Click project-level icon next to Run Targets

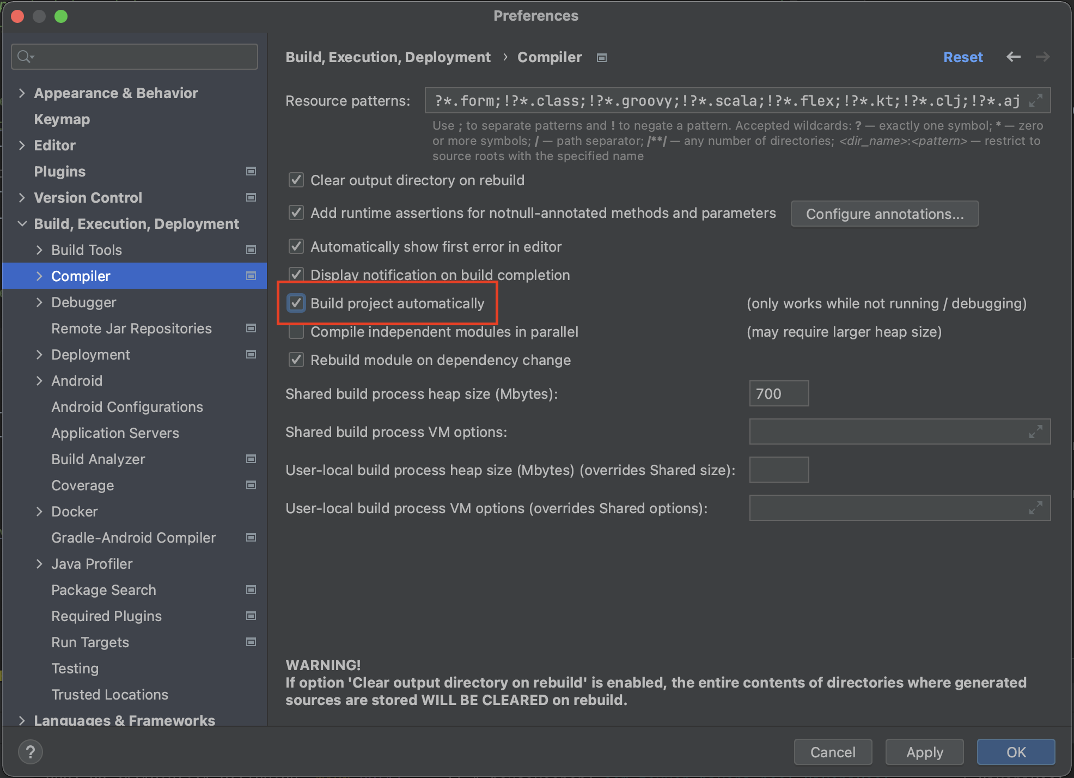[251, 642]
